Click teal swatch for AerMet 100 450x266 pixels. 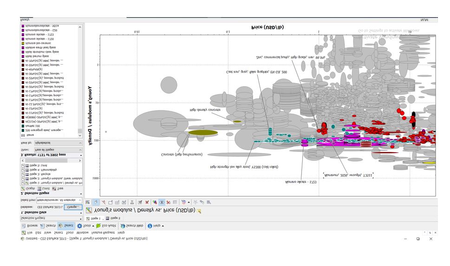(x=23, y=126)
